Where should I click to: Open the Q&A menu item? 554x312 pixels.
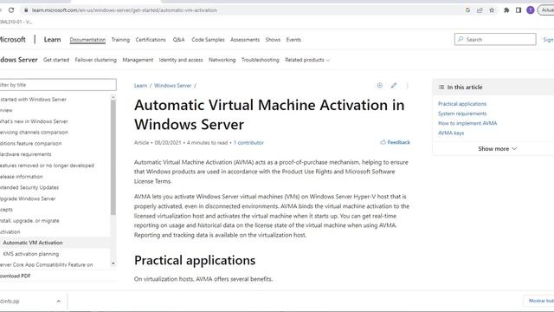(179, 40)
